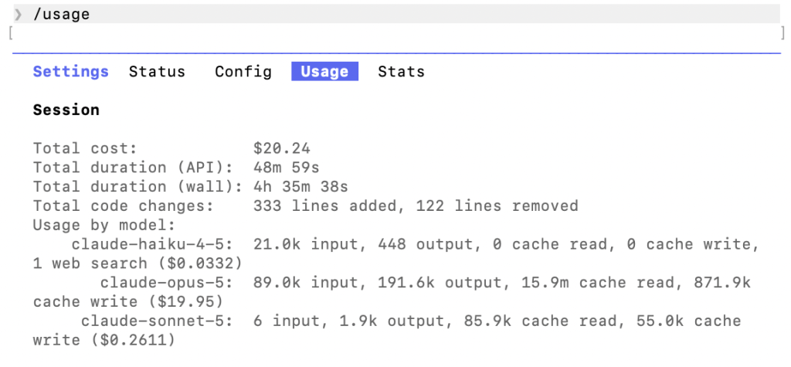Screen dimensions: 791x367
Task: Switch to the Status tab
Action: coord(157,72)
